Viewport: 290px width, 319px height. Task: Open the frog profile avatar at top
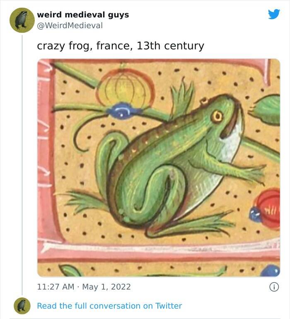[x=22, y=20]
